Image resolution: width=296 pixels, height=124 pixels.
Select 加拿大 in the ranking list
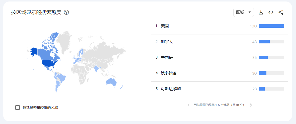[x=220, y=42]
